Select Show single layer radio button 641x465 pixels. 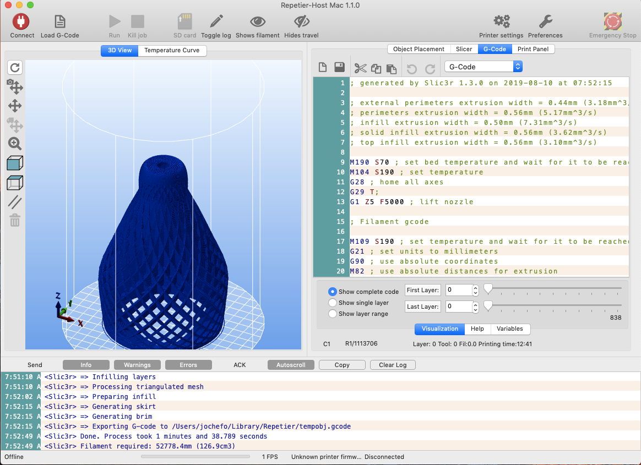(333, 303)
